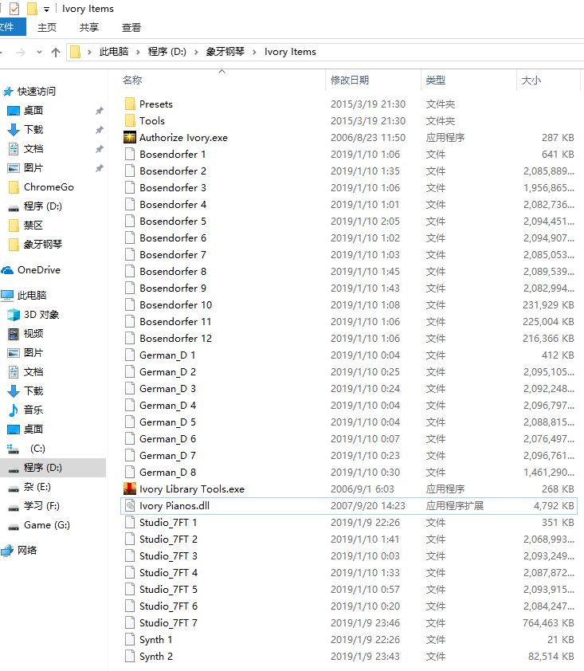Open the 文件 menu tab
584x671 pixels.
pos(11,27)
